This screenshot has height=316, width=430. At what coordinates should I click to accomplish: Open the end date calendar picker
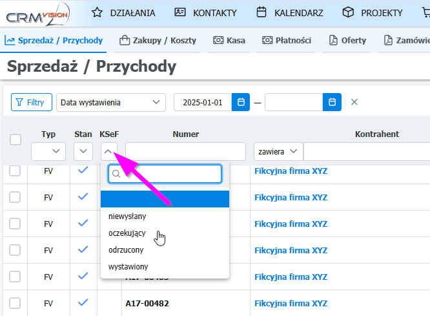332,102
